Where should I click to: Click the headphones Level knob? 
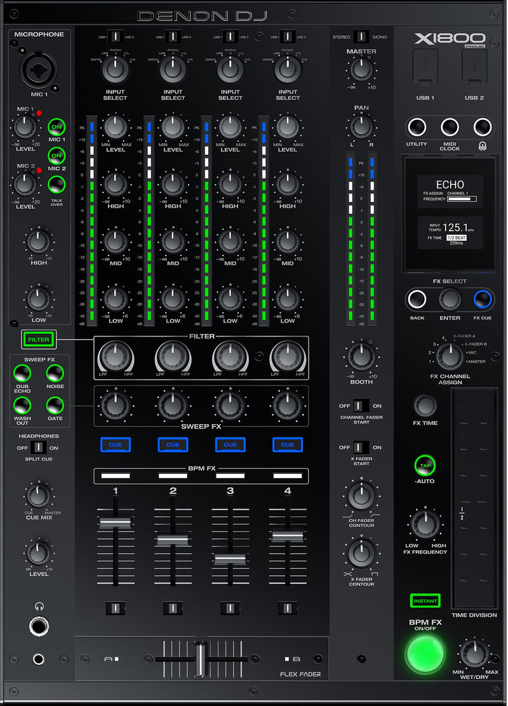pyautogui.click(x=39, y=554)
